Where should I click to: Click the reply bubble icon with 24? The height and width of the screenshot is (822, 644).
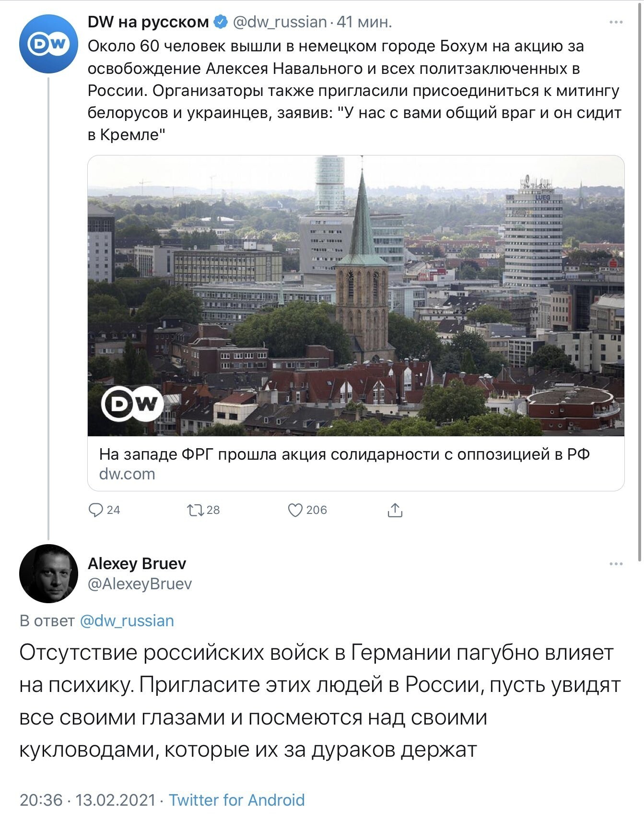96,510
